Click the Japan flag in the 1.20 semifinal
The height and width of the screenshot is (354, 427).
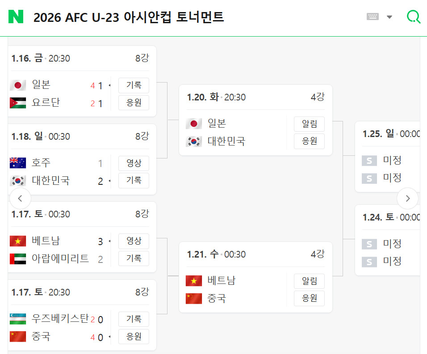[193, 124]
